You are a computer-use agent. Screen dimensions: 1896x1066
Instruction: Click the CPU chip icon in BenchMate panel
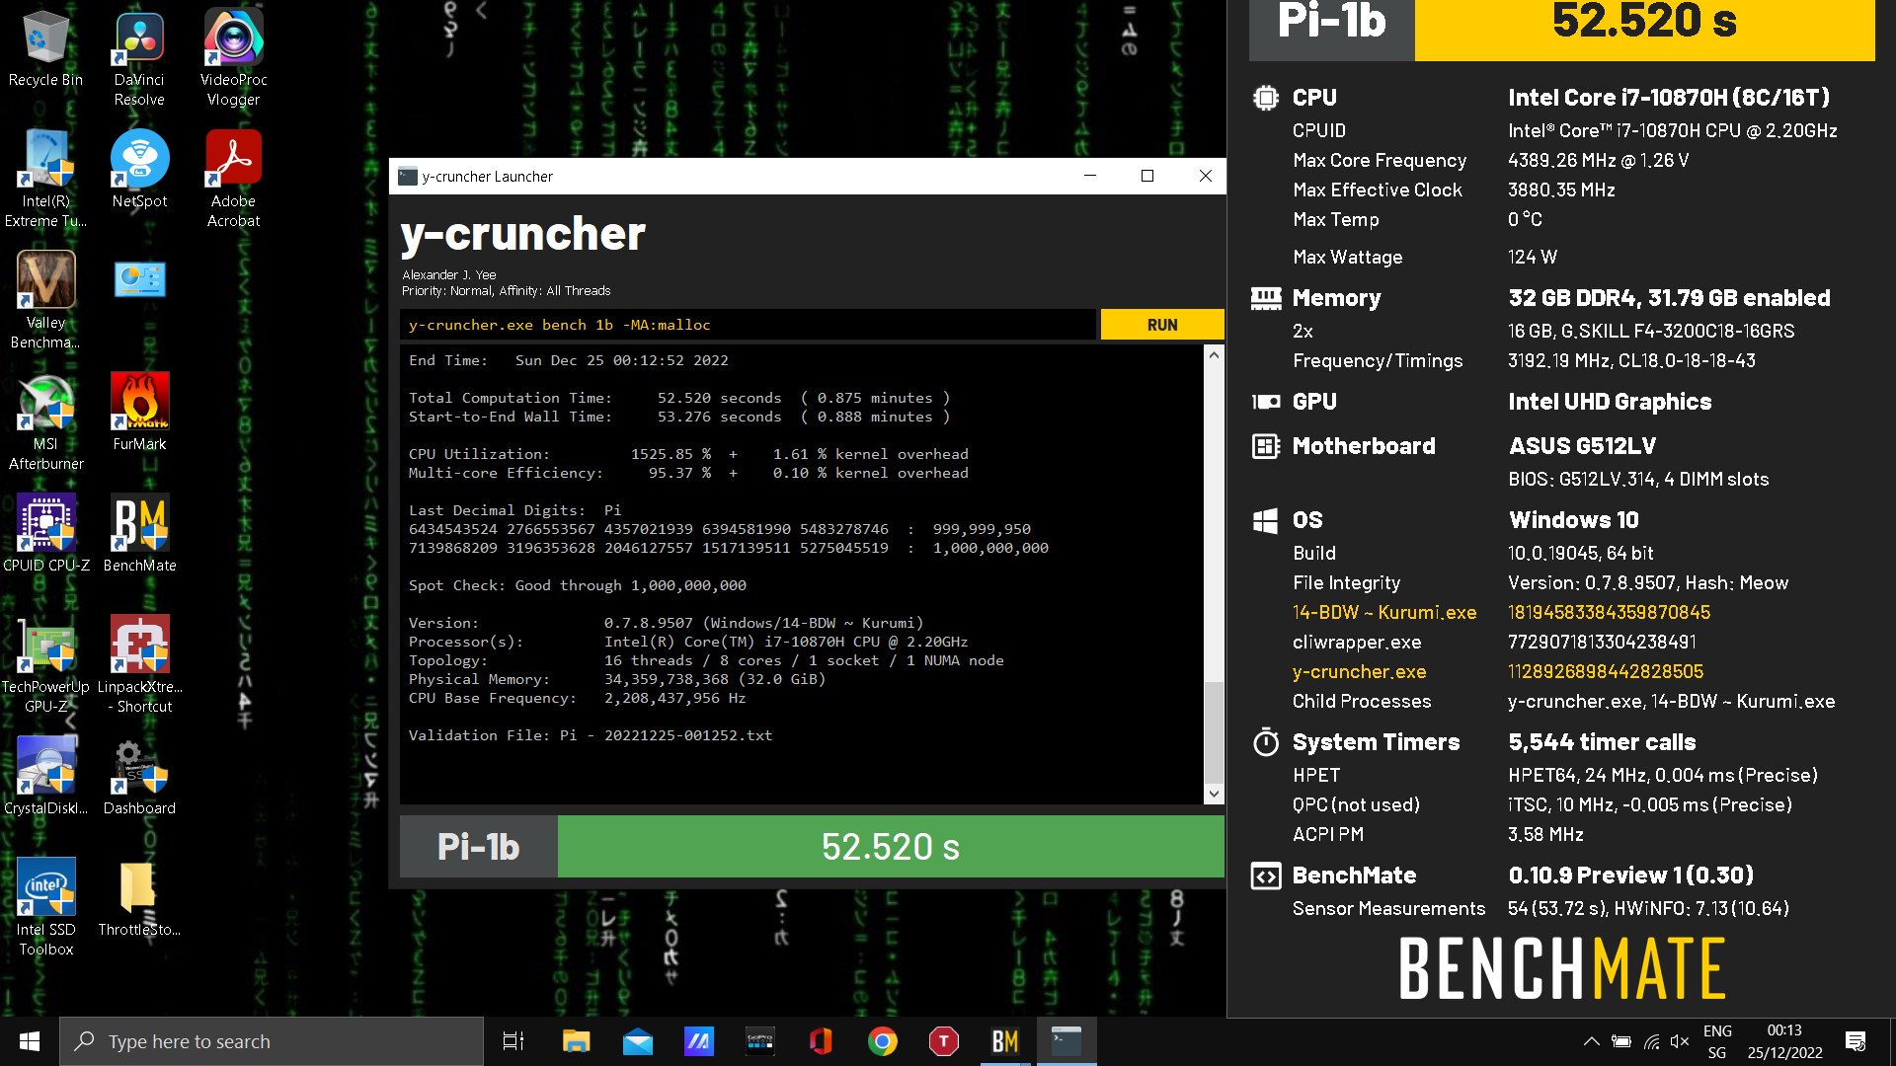[x=1265, y=98]
